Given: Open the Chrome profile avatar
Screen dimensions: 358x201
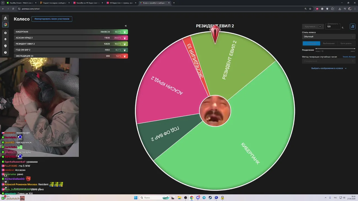Looking at the screenshot, I should [x=350, y=9].
